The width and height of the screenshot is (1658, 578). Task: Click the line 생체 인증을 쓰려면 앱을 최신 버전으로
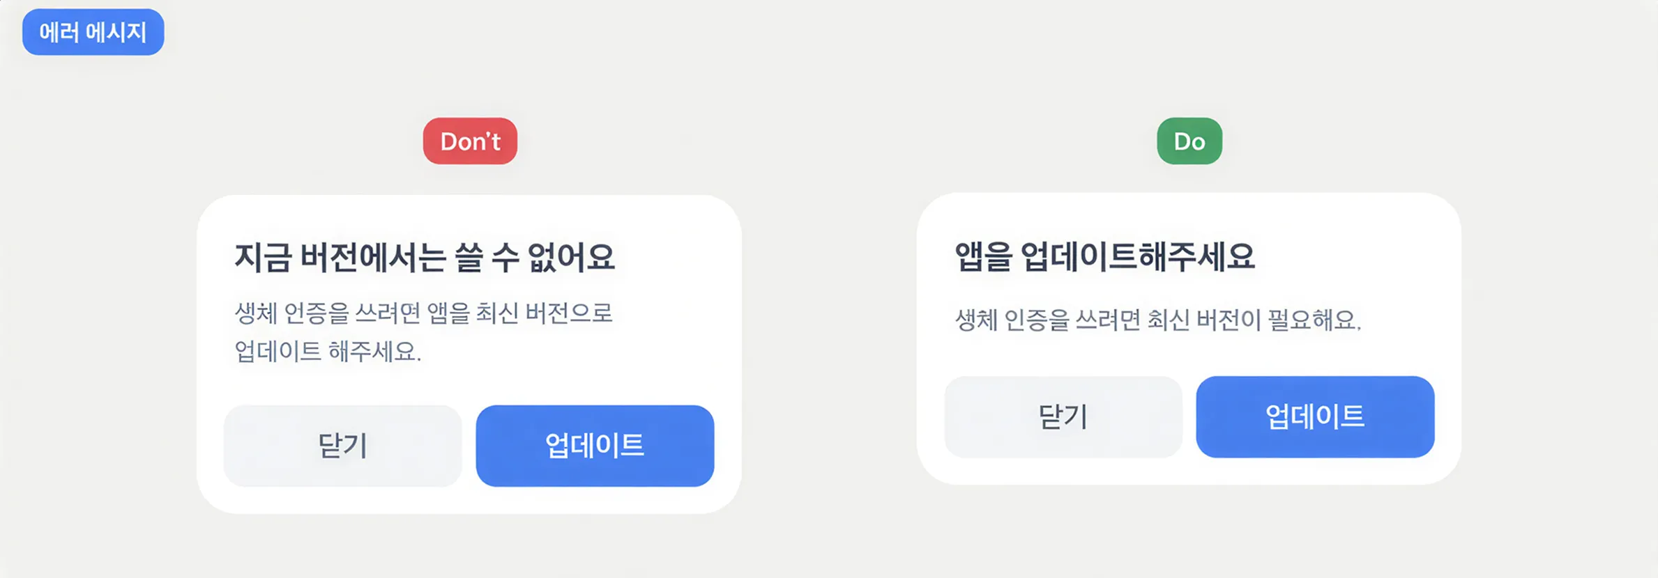[423, 313]
